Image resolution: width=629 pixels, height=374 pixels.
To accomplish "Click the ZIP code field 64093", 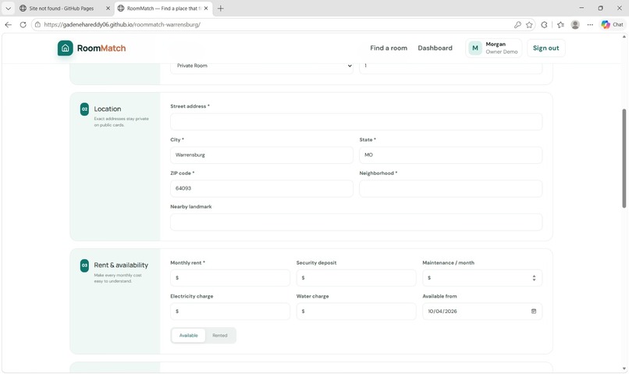I will [x=261, y=188].
